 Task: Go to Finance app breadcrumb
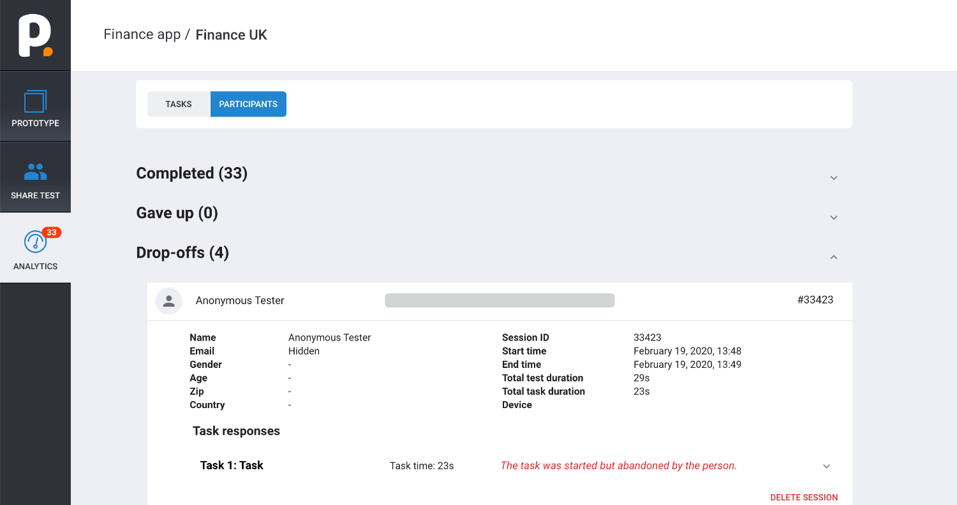pyautogui.click(x=142, y=34)
